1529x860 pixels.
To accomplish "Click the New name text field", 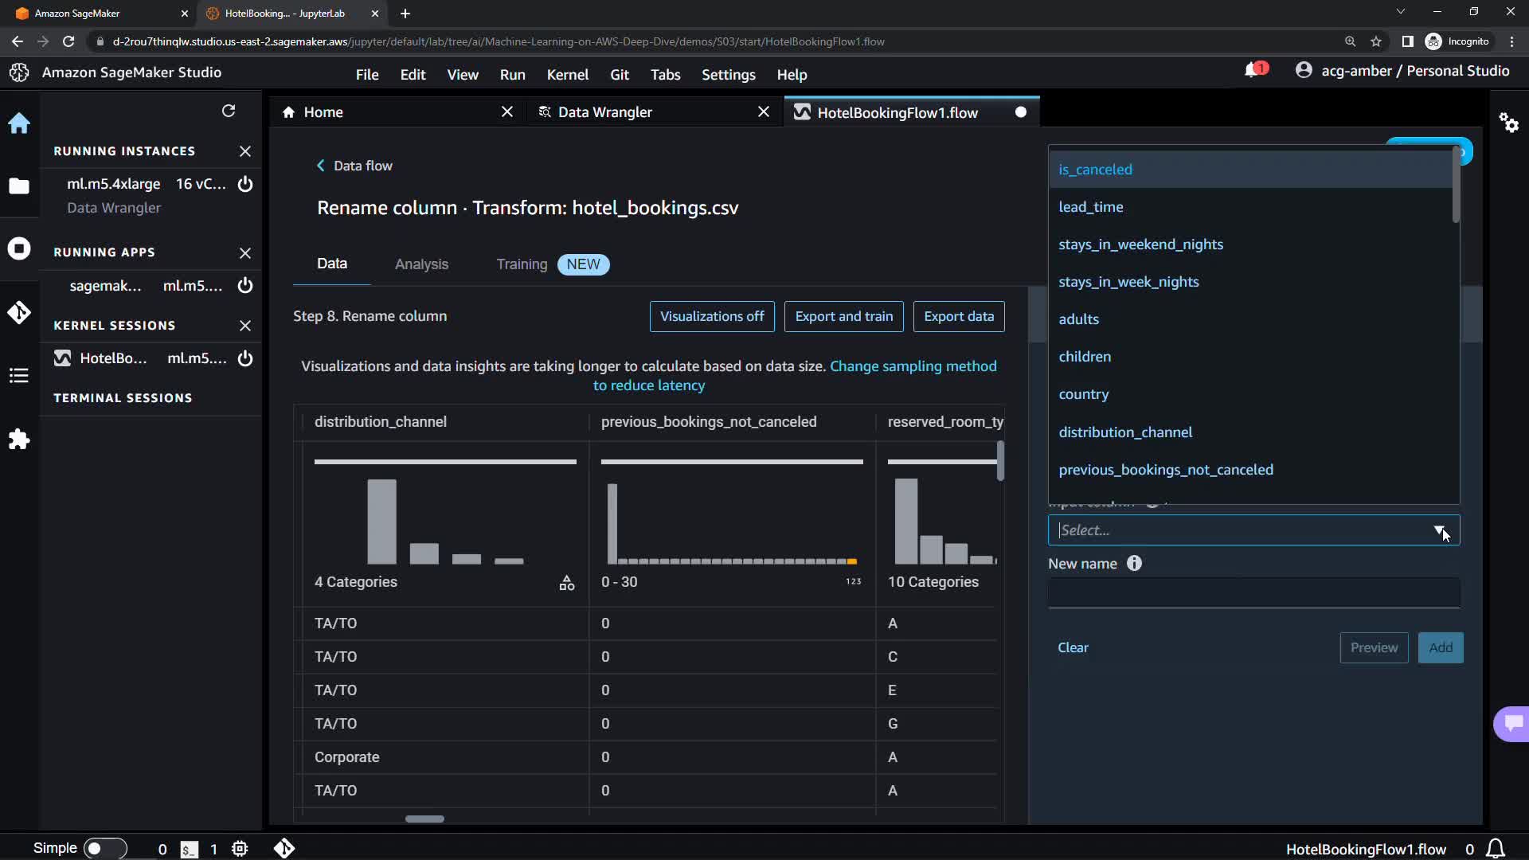I will (x=1253, y=593).
